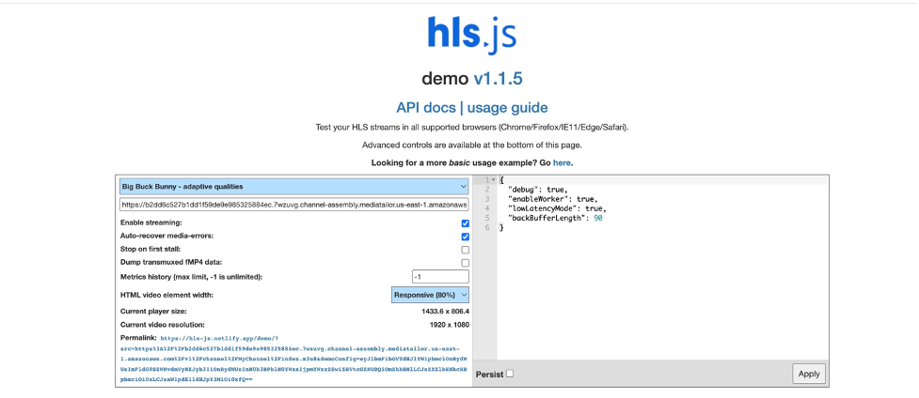
Task: Check Dump transmuxed fMP4 data
Action: pyautogui.click(x=466, y=263)
